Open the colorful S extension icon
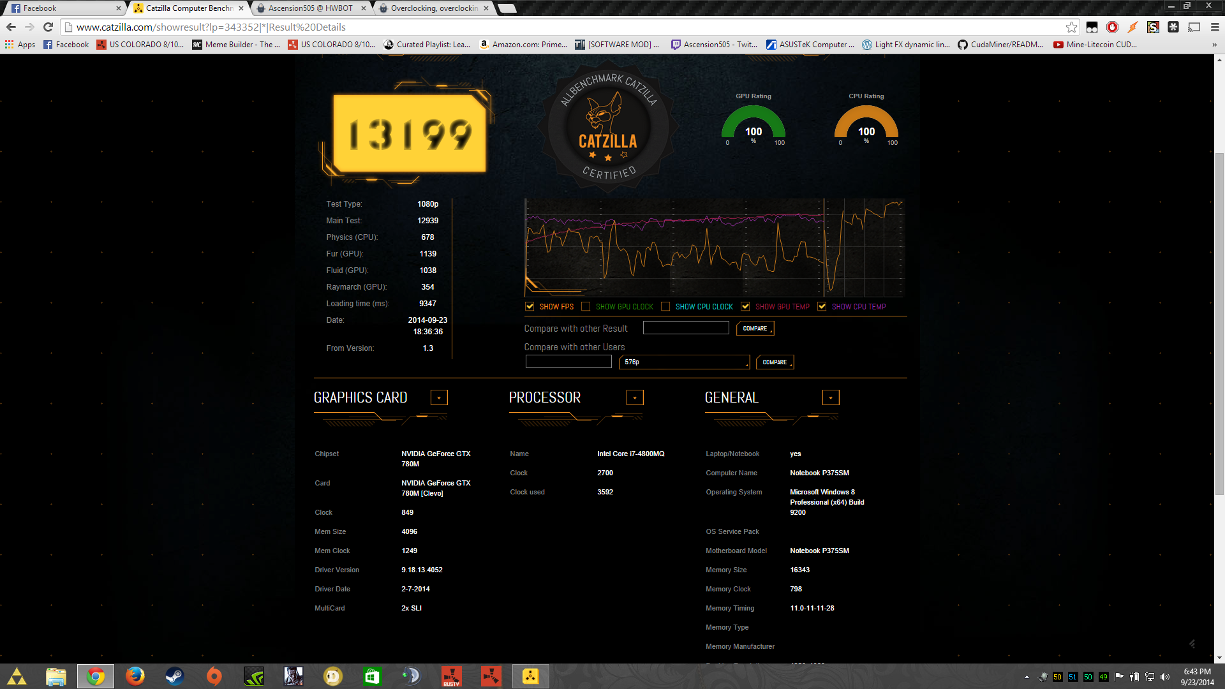Screen dimensions: 1225x689 1153,27
